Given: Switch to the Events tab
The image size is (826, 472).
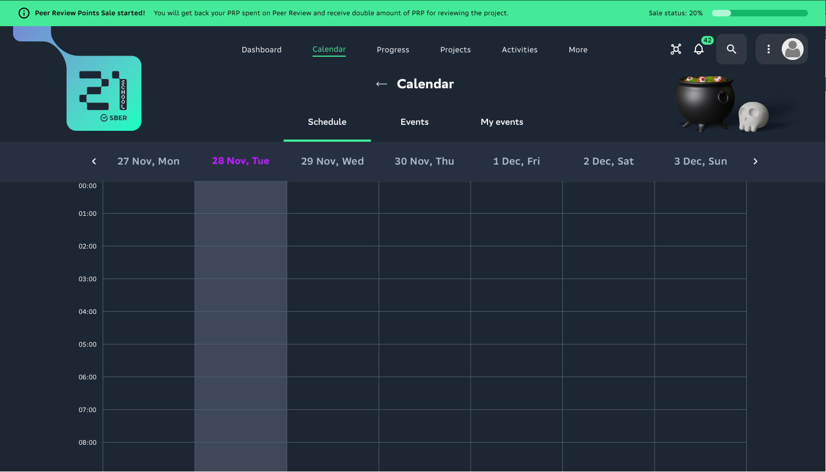Looking at the screenshot, I should point(414,122).
